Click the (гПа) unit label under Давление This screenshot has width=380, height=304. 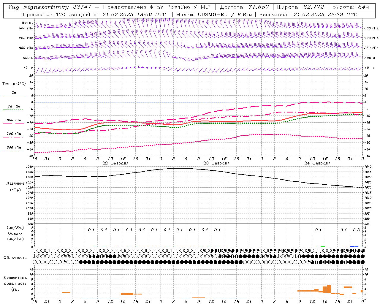(x=15, y=190)
